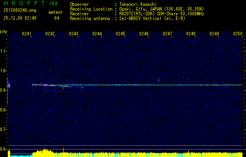Click the 0.7 frequency axis label

[x=4, y=129]
